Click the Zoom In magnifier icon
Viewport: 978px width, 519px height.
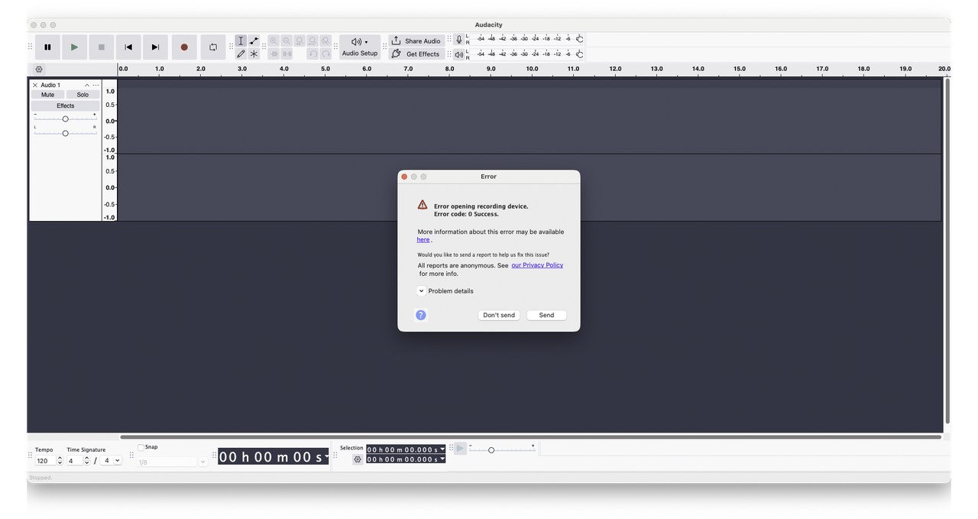[x=274, y=41]
